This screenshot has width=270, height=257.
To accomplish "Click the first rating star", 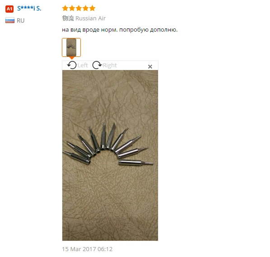I will tap(65, 8).
